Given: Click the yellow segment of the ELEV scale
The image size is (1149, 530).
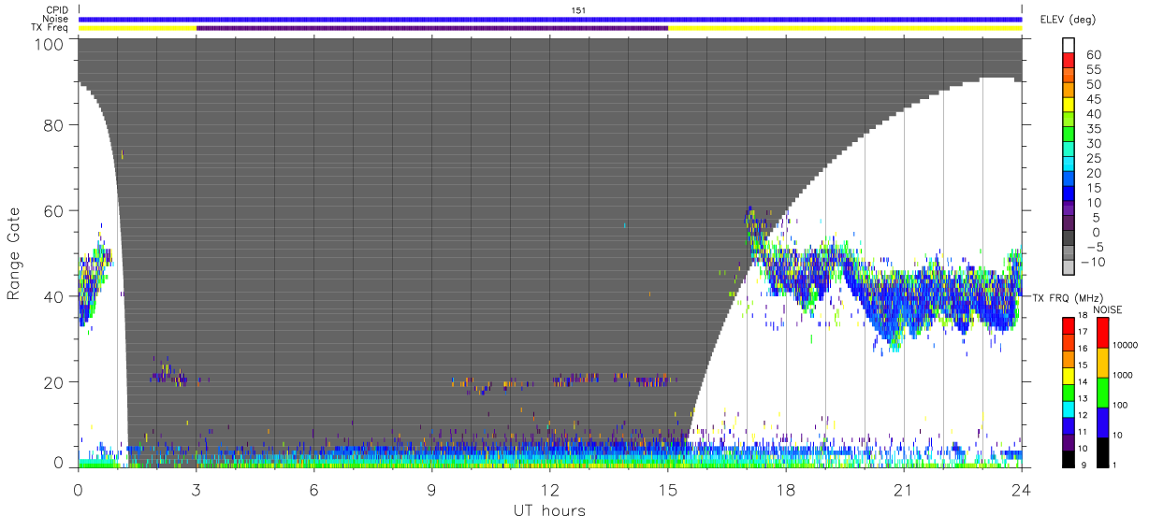Looking at the screenshot, I should click(1068, 106).
